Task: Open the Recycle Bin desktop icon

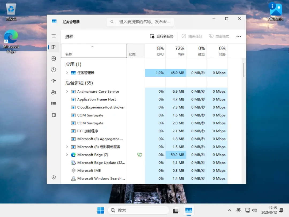Action: 11,12
